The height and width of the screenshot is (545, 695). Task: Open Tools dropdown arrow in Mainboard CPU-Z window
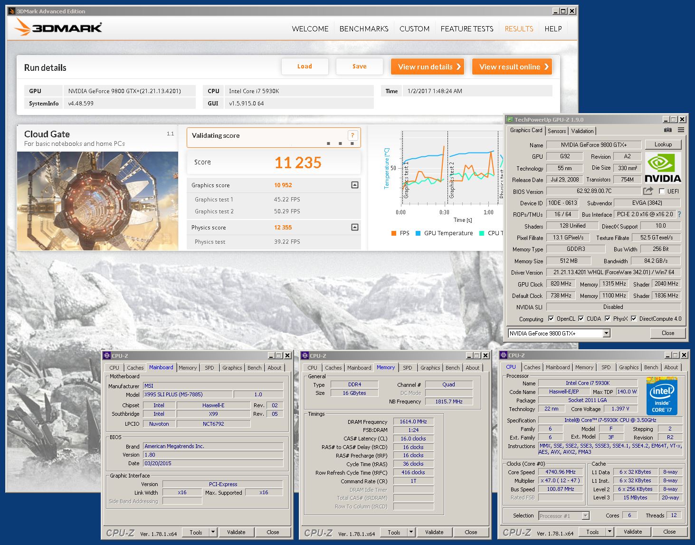point(213,532)
